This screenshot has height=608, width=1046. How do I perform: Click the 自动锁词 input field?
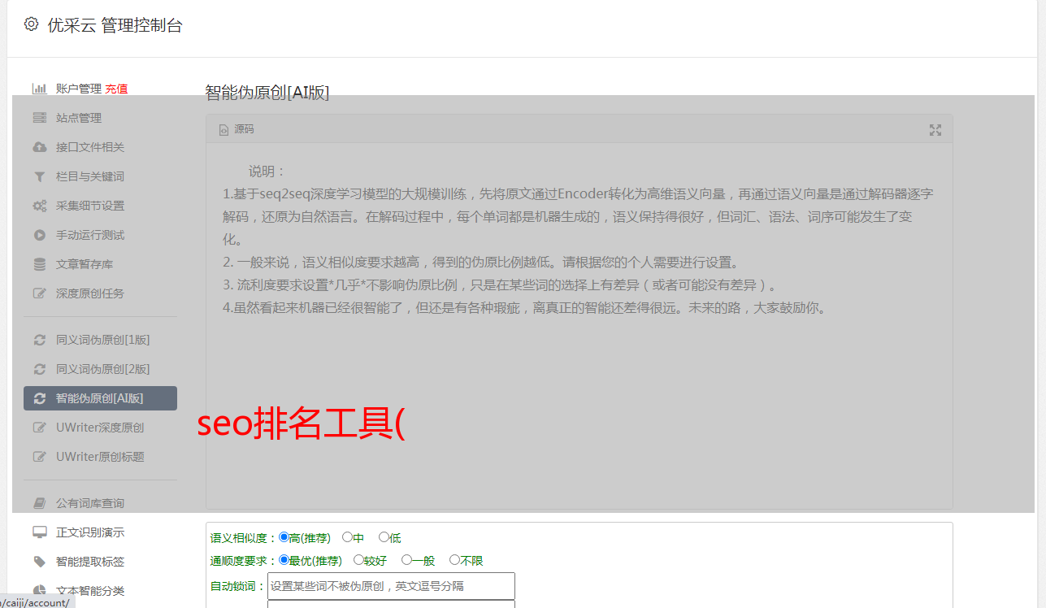[x=391, y=586]
